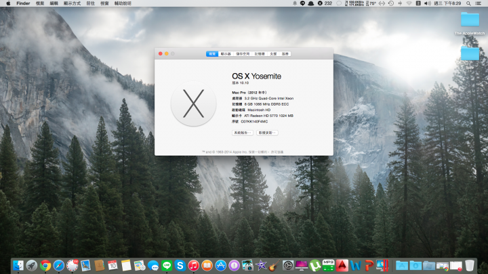Click the LINE chat bubble menu bar icon
This screenshot has height=274, width=488.
[302, 3]
